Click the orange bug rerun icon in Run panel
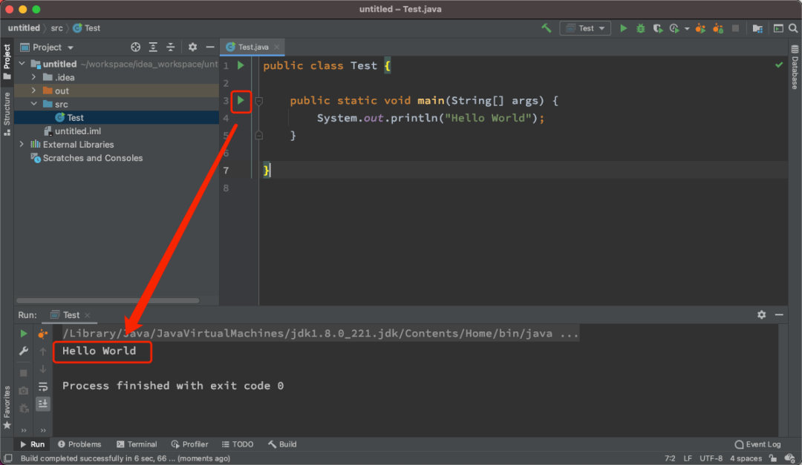Viewport: 802px width, 465px height. [43, 334]
